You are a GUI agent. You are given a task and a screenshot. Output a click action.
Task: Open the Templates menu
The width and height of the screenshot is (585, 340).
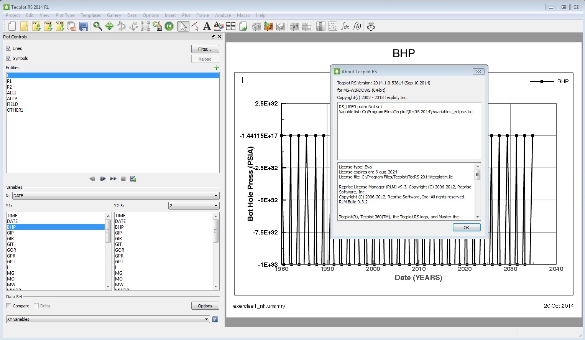90,15
